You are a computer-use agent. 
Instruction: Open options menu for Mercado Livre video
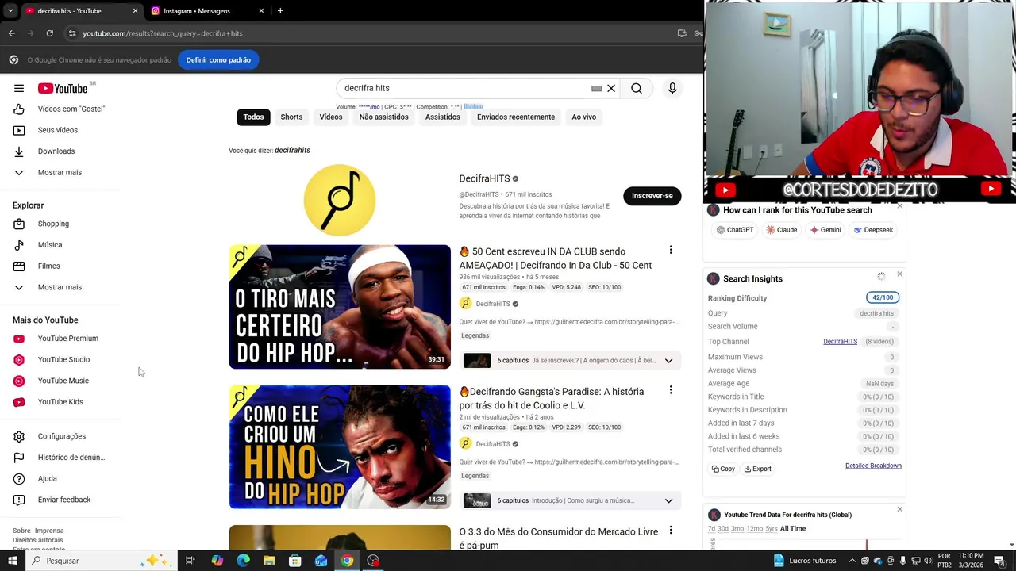click(671, 531)
